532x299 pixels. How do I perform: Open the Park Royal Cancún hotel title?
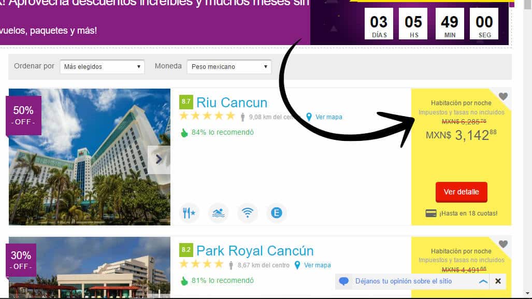tap(255, 251)
